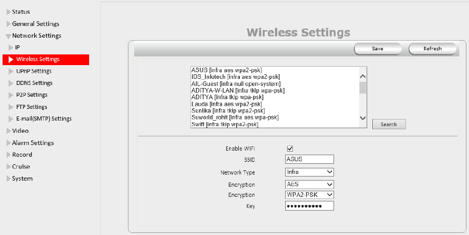
Task: Open the IP settings page
Action: pyautogui.click(x=17, y=47)
